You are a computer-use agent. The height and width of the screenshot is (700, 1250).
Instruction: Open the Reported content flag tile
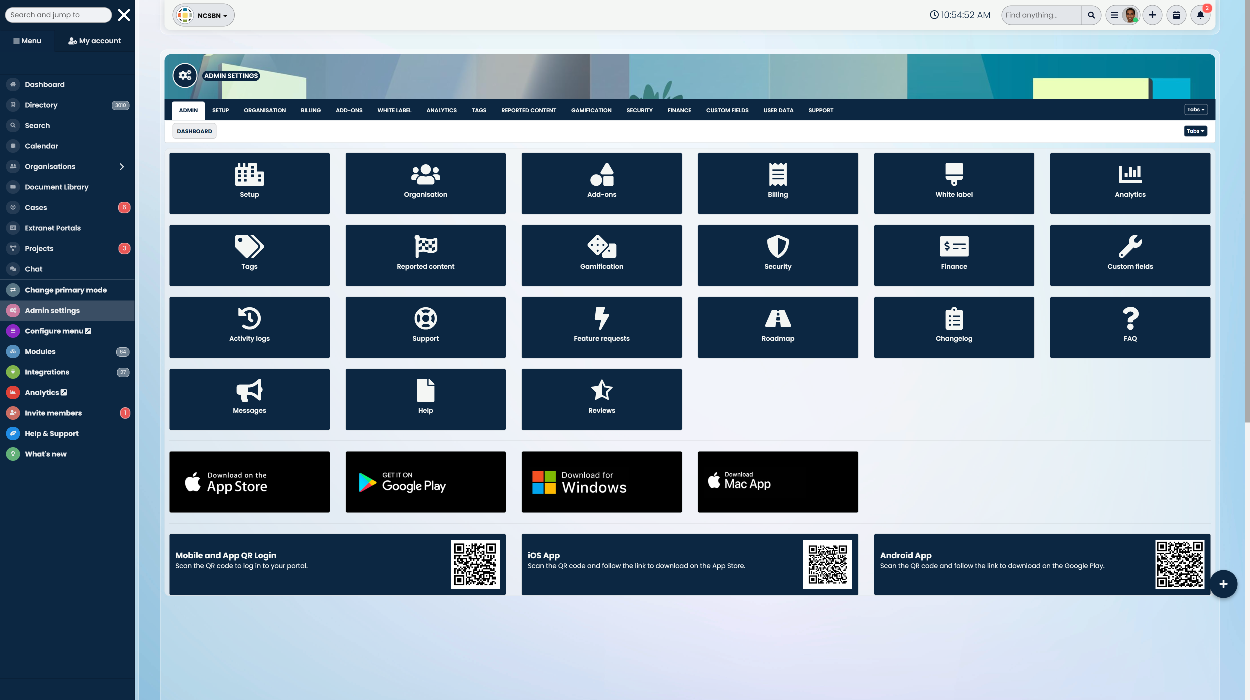pos(425,255)
